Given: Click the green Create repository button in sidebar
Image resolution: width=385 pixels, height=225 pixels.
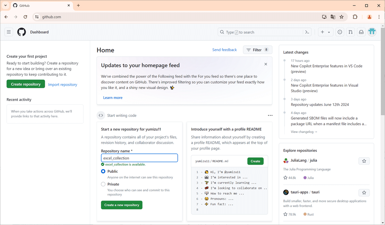Looking at the screenshot, I should [x=26, y=84].
